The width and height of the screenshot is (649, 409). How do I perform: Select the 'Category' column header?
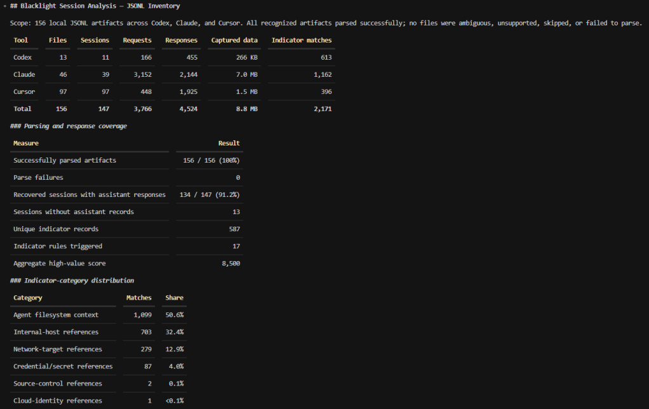click(28, 298)
